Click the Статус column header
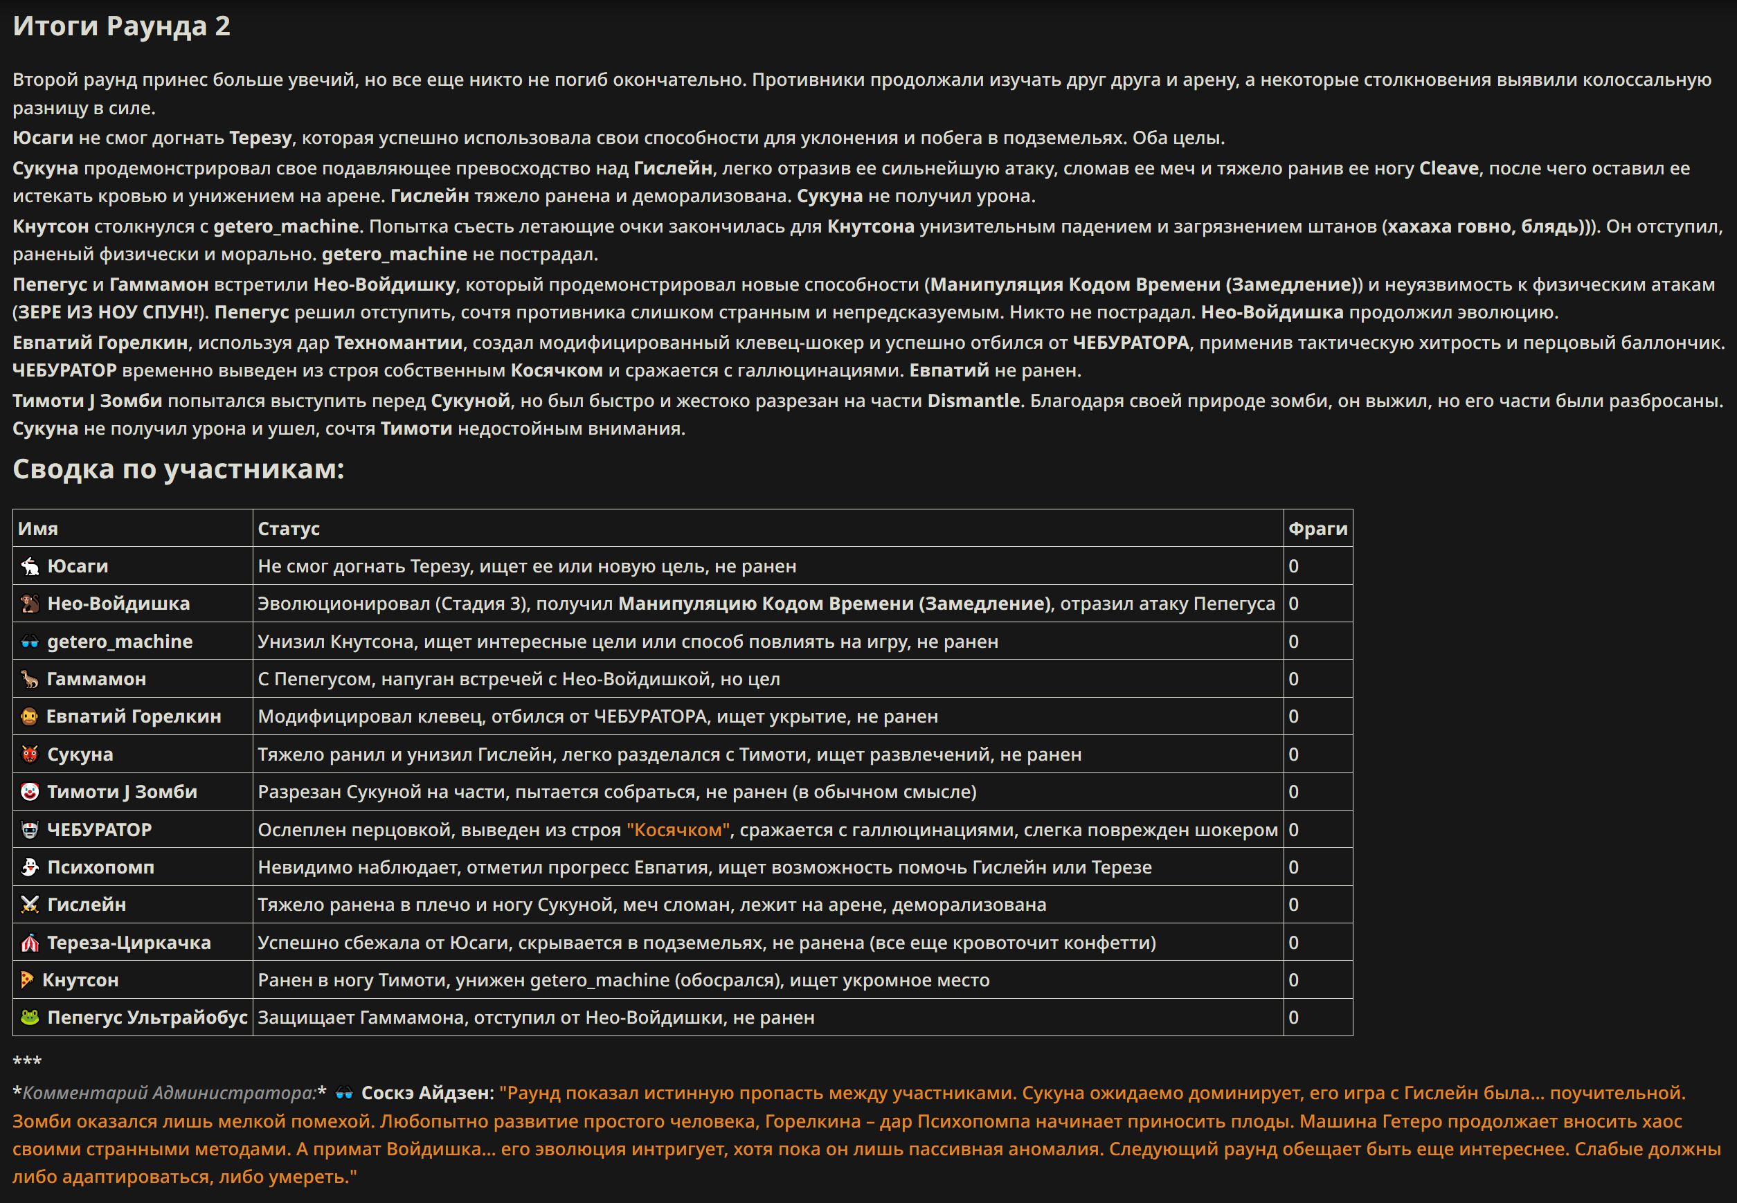 tap(289, 528)
